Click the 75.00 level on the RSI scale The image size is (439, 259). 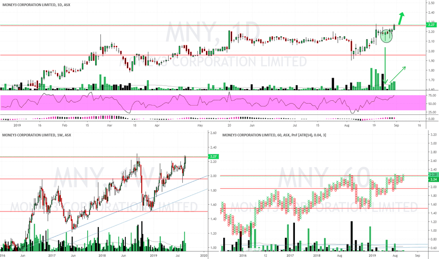click(x=432, y=96)
